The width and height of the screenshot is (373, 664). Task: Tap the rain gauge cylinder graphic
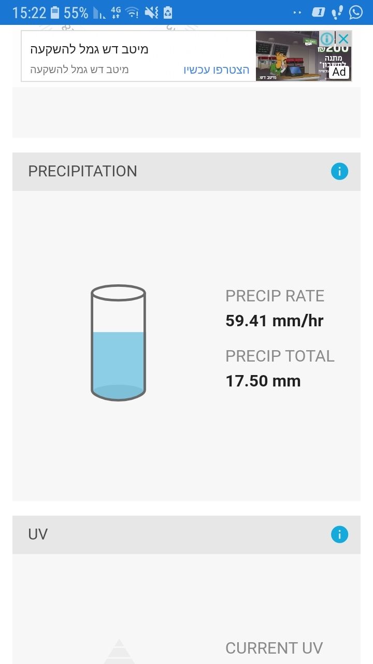click(x=119, y=342)
